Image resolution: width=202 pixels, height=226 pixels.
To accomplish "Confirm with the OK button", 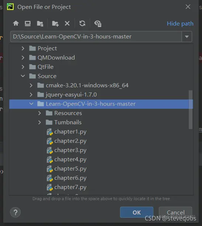I will (x=137, y=212).
